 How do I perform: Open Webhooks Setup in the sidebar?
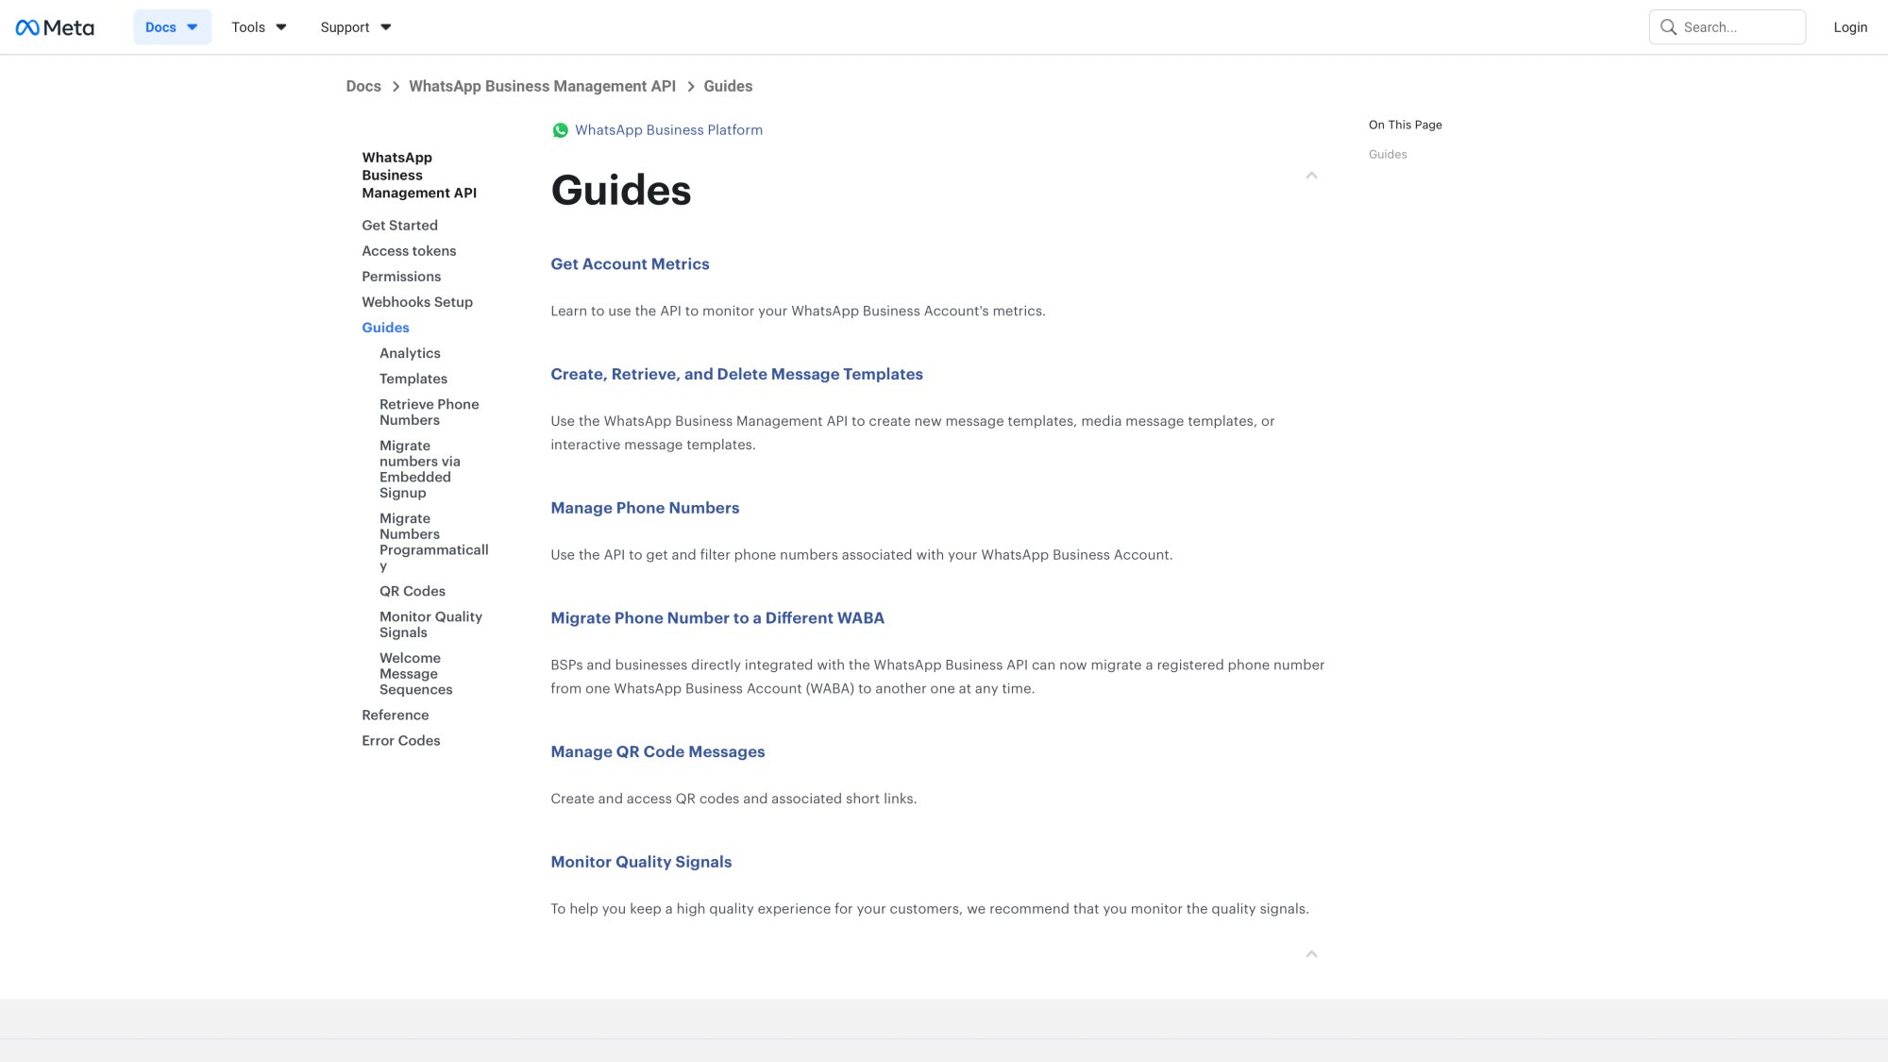tap(417, 302)
